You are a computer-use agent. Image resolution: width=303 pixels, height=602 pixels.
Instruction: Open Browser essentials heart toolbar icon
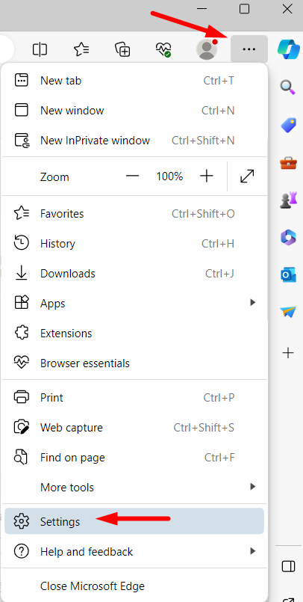coord(163,49)
